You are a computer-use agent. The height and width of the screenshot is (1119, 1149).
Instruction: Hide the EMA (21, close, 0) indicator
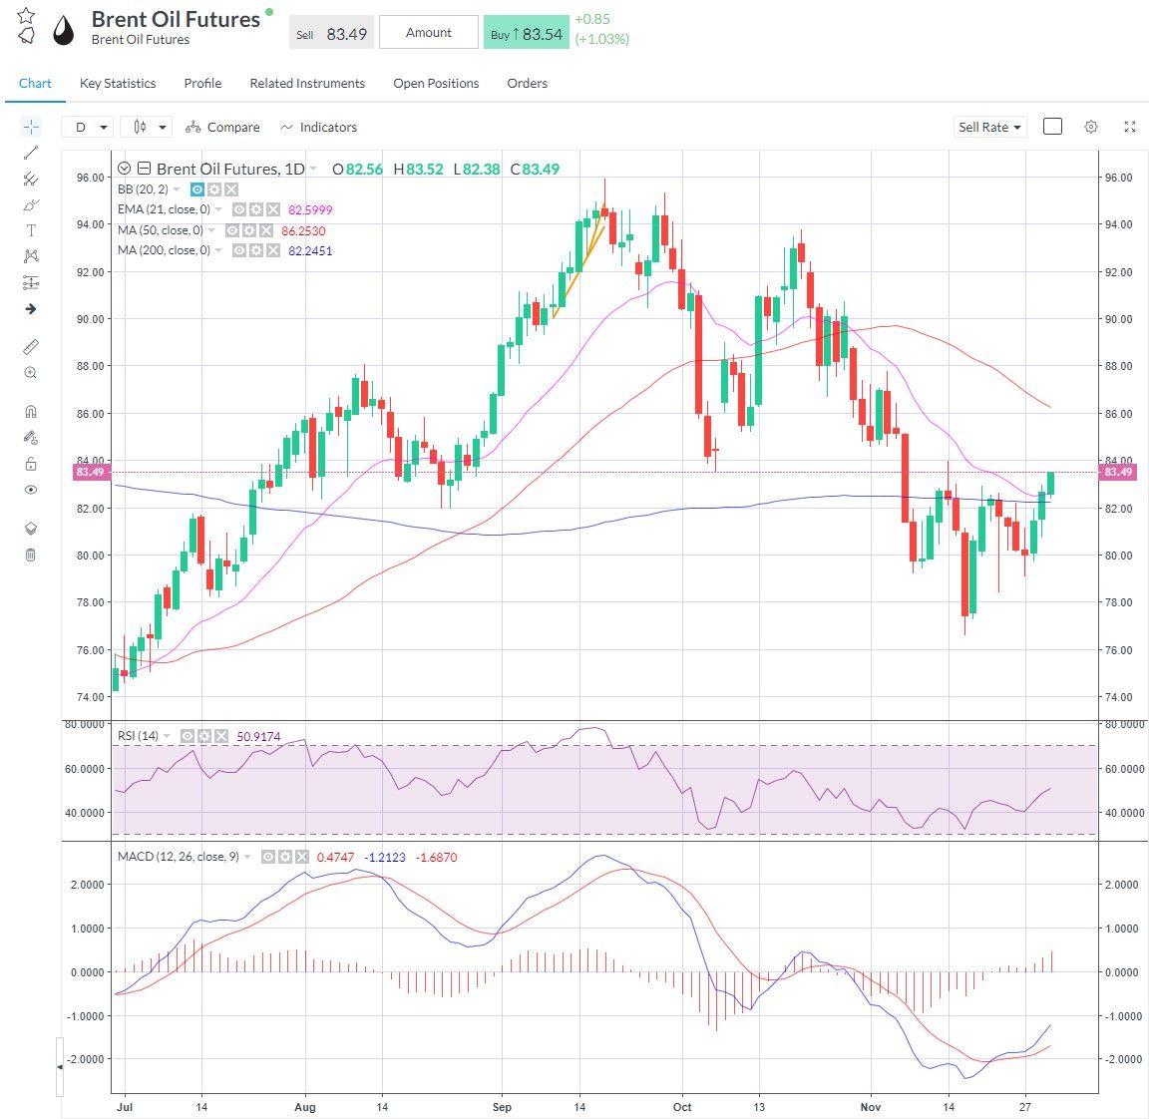click(237, 209)
